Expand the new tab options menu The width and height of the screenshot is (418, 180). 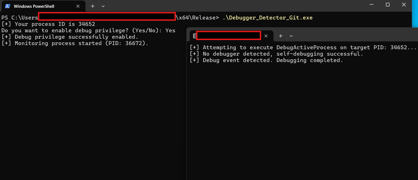103,6
